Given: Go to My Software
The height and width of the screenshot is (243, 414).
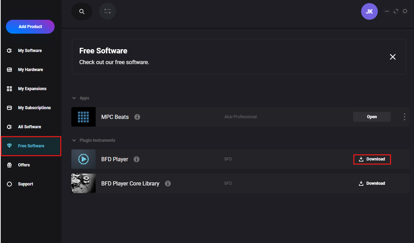Looking at the screenshot, I should [x=31, y=51].
